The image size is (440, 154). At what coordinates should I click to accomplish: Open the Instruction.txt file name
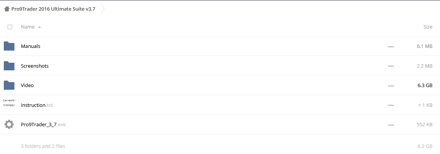click(37, 105)
